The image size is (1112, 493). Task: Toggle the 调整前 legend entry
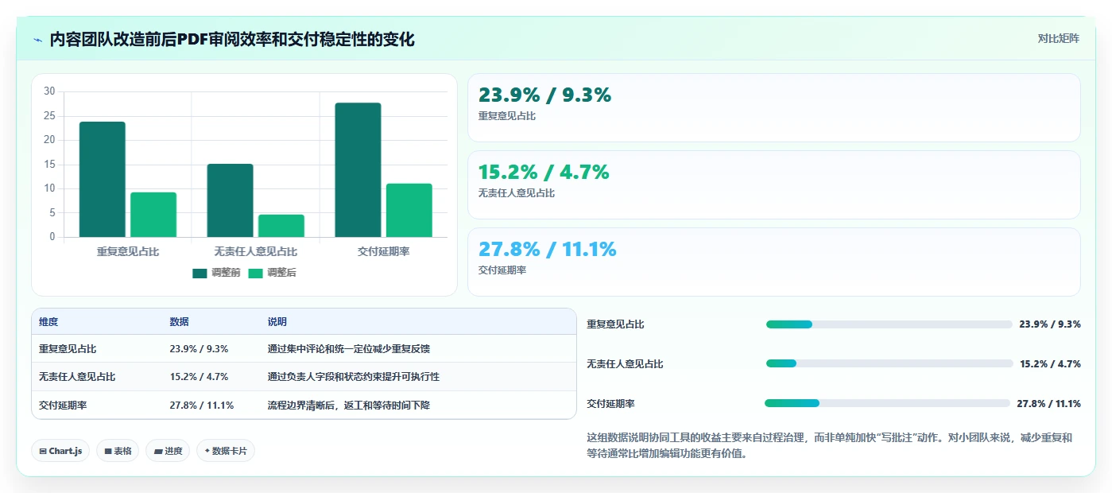coord(216,273)
